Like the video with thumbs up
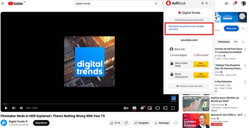Screen dimensions: 249x128 tap(116, 123)
